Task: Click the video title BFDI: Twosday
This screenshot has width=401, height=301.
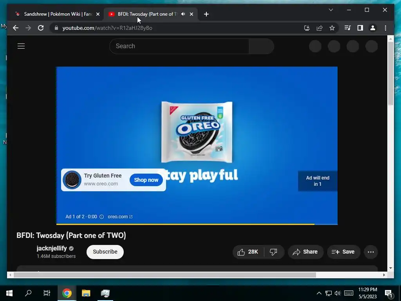Action: coord(71,236)
